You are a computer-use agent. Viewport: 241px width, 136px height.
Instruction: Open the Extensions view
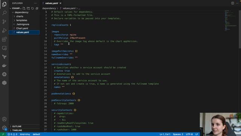point(4,39)
